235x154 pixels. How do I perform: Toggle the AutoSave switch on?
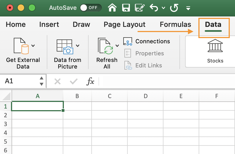click(91, 8)
